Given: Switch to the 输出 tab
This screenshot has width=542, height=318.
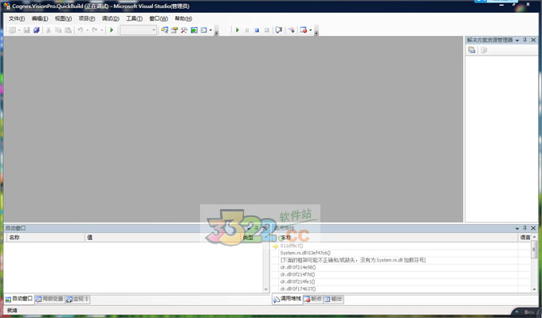Looking at the screenshot, I should (333, 299).
